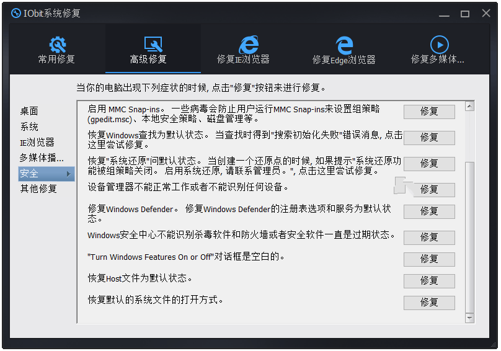
Task: Click the text 恢复Host文件为默认状态
Action: pos(140,278)
